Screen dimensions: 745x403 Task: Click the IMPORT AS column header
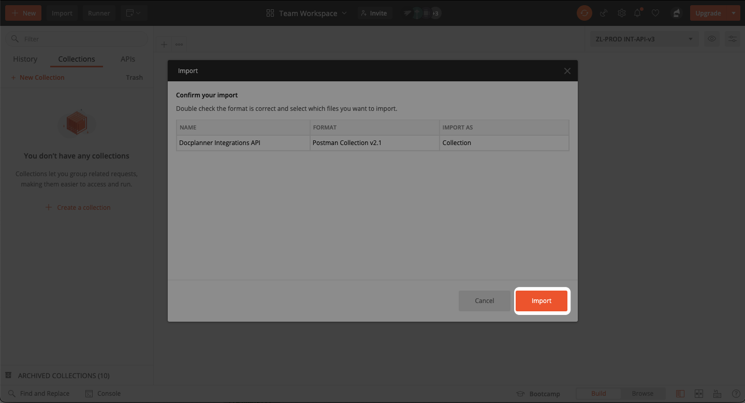[x=504, y=127]
